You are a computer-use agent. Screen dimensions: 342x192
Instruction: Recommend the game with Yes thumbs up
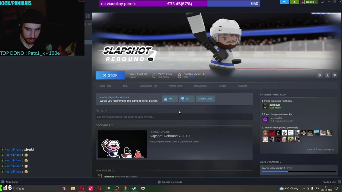click(x=170, y=99)
